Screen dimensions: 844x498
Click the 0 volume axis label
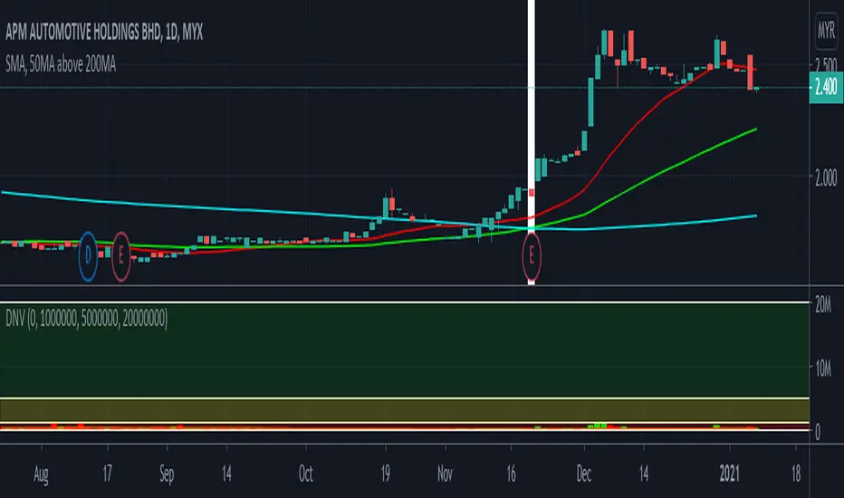(818, 432)
